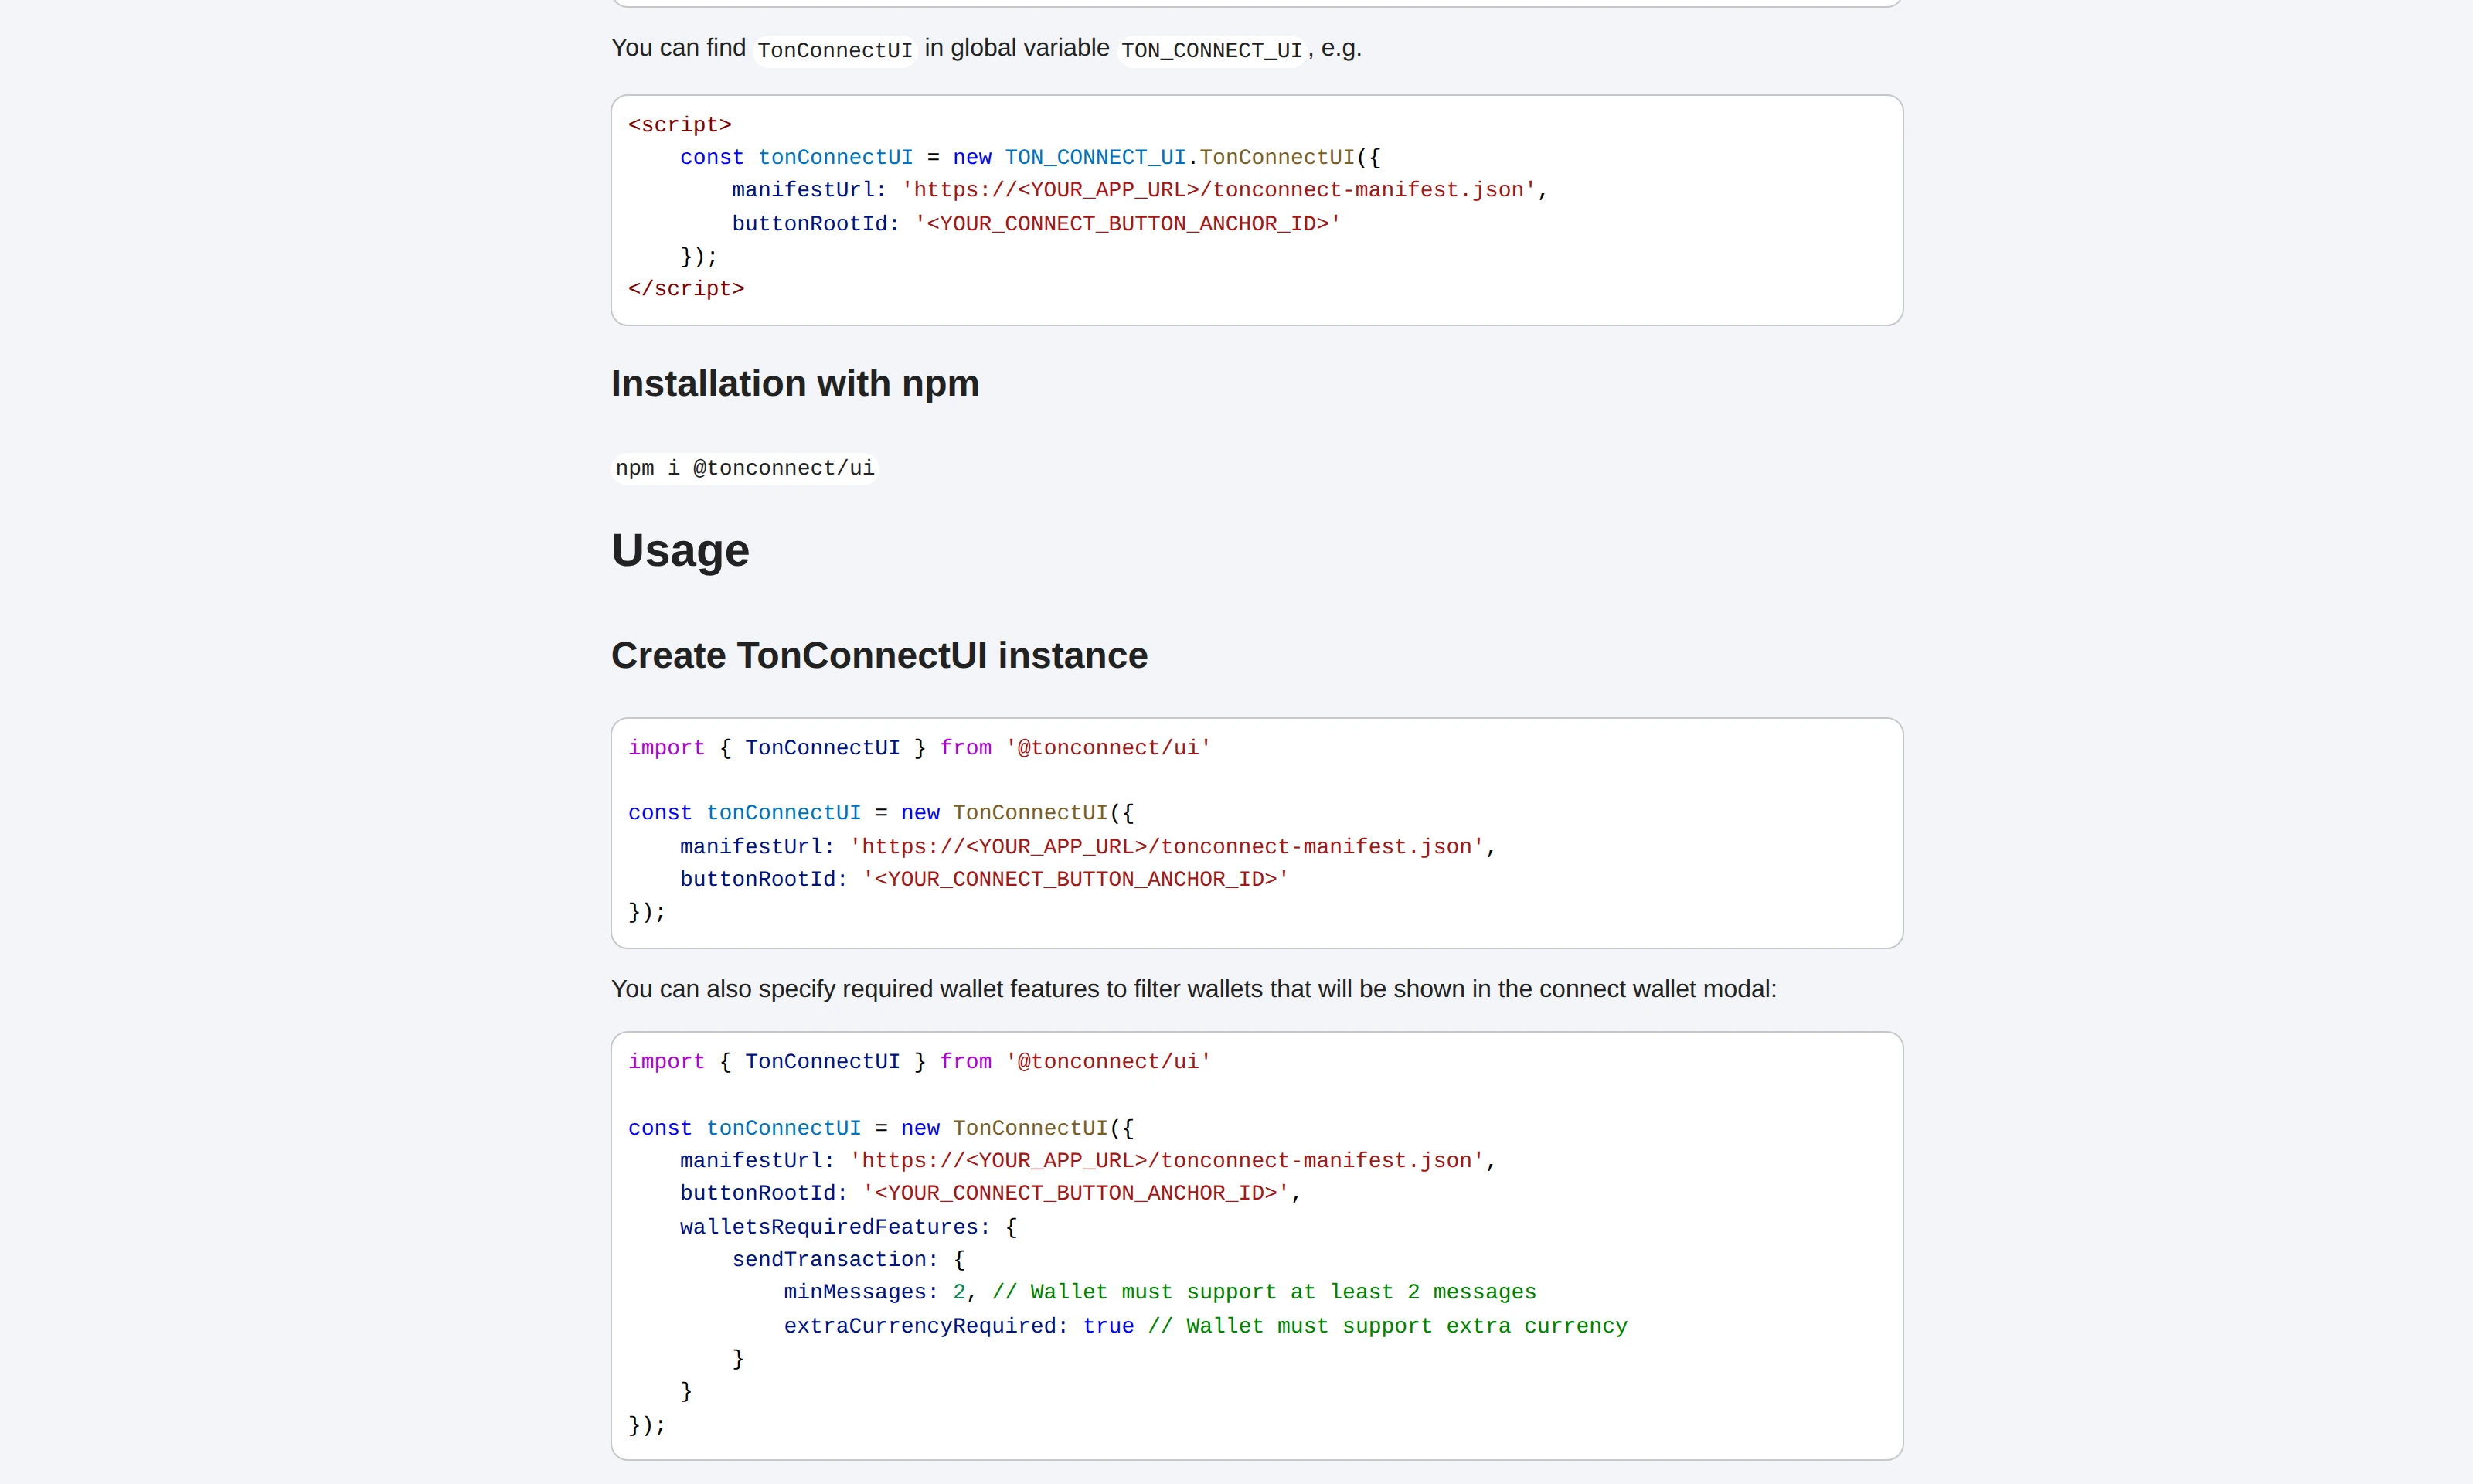The image size is (2473, 1484).
Task: Click 'extraCurrencyRequired: true' in the code
Action: pos(958,1326)
